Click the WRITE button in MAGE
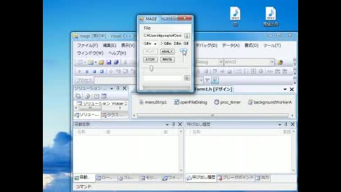The height and width of the screenshot is (192, 341). (167, 59)
